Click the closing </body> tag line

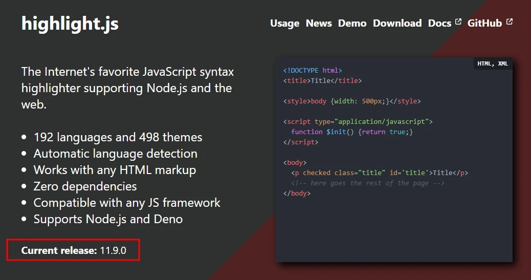pyautogui.click(x=297, y=193)
